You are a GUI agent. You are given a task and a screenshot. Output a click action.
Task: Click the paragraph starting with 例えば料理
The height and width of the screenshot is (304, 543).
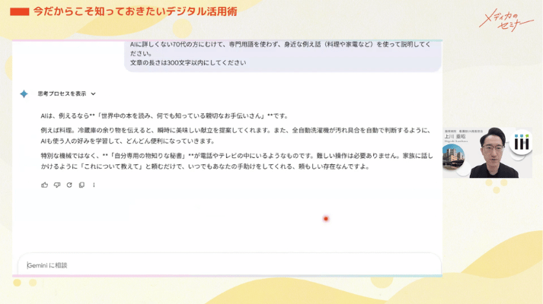235,135
